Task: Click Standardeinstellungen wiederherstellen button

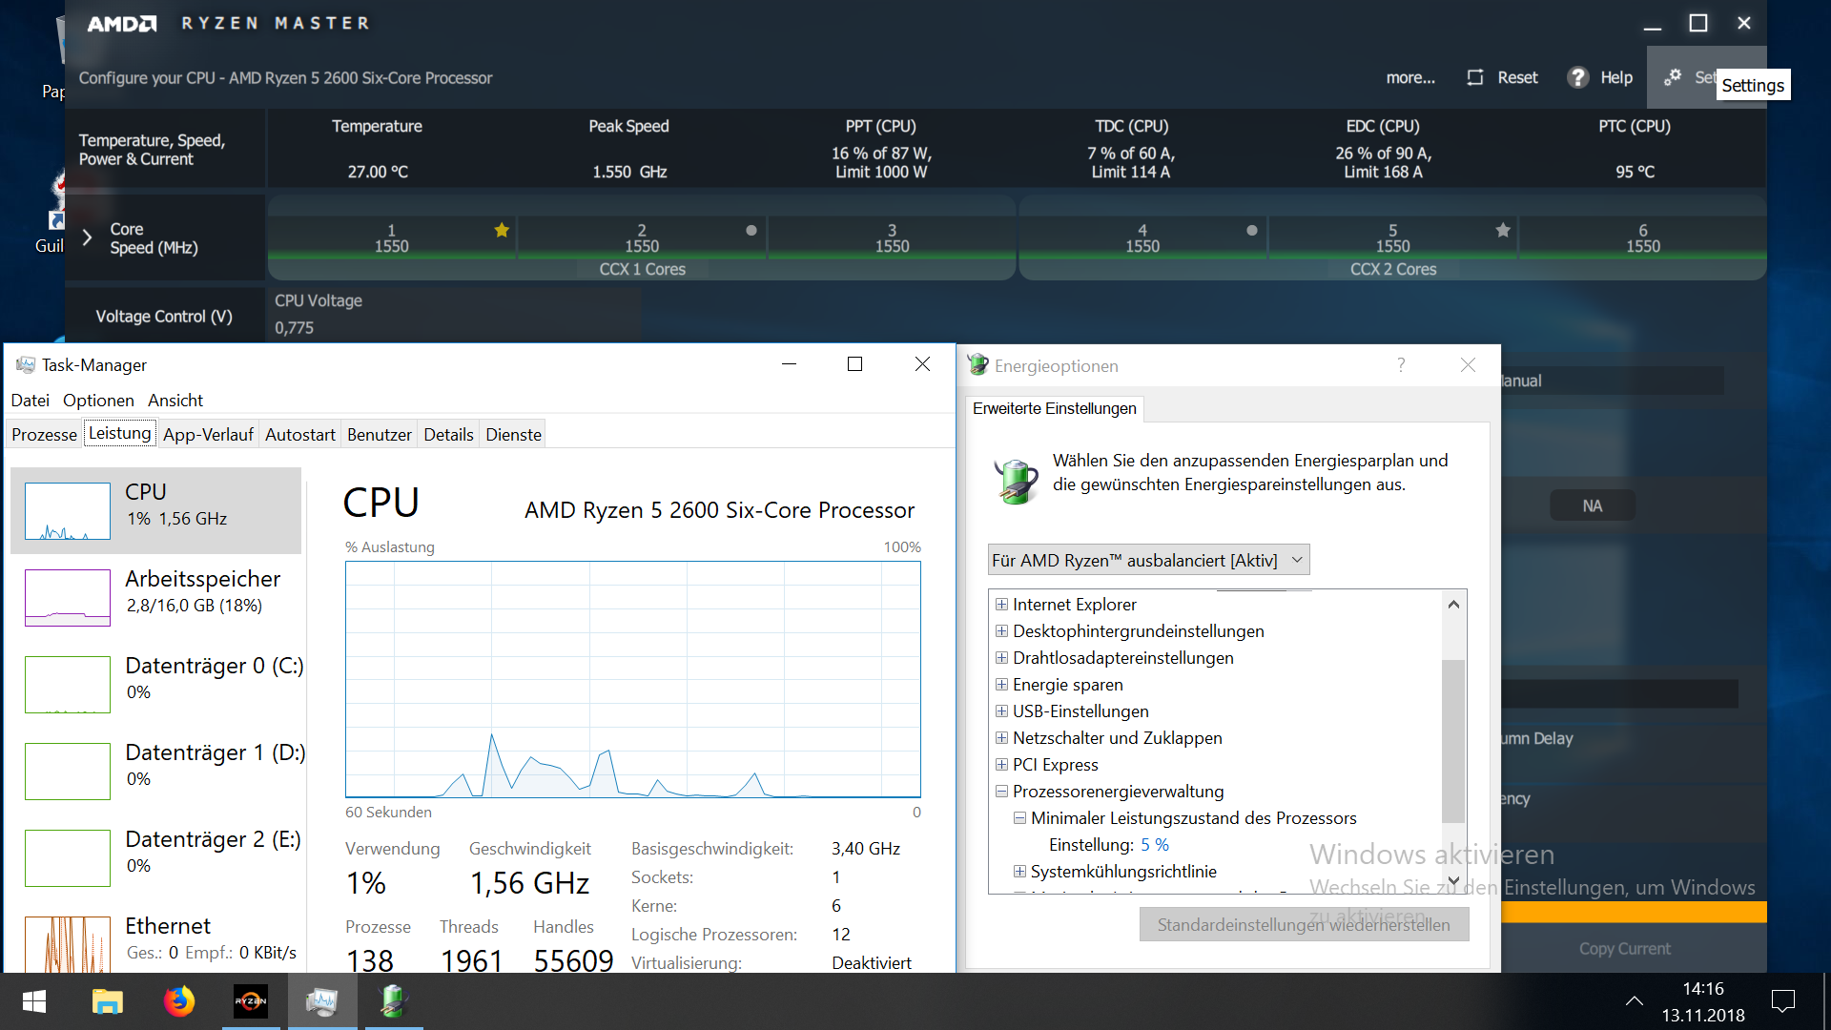Action: (x=1303, y=924)
